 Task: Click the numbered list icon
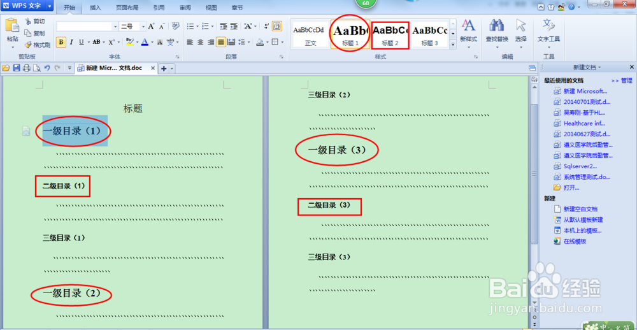click(205, 26)
